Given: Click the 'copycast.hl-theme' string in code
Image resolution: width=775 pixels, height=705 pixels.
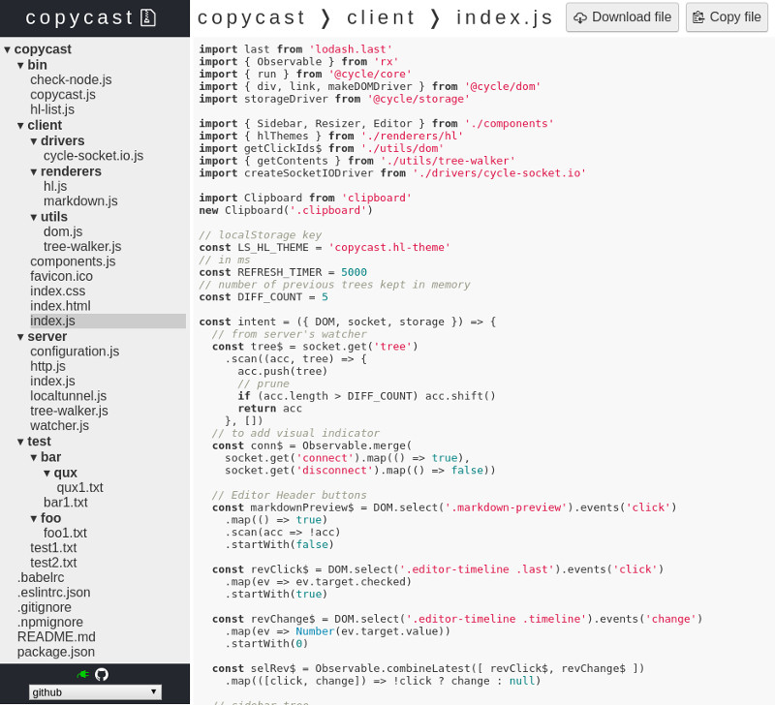Looking at the screenshot, I should [x=389, y=248].
